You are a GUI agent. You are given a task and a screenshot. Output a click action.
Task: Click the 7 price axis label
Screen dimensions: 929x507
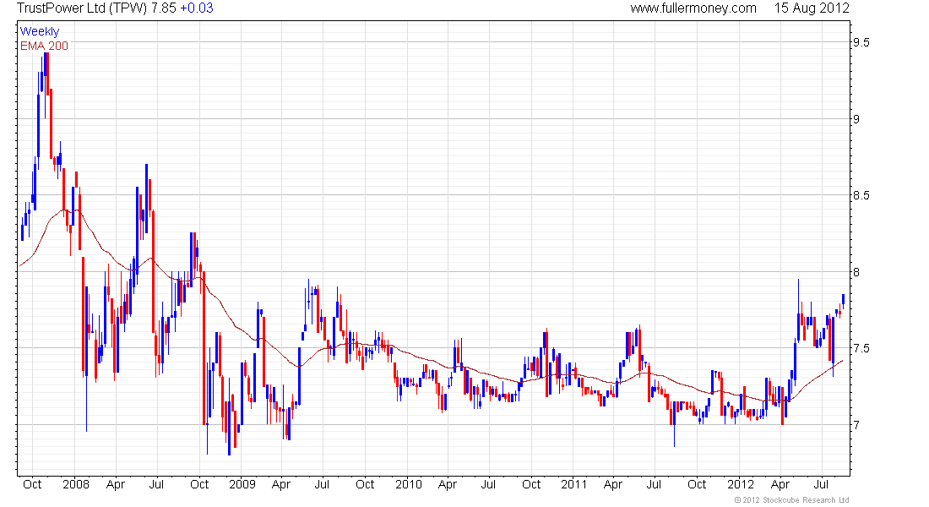pyautogui.click(x=856, y=425)
